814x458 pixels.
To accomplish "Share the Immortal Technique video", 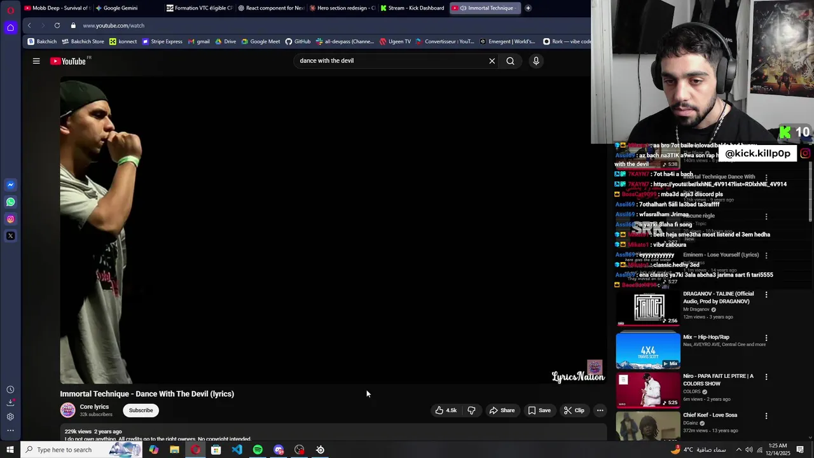I will [x=502, y=410].
